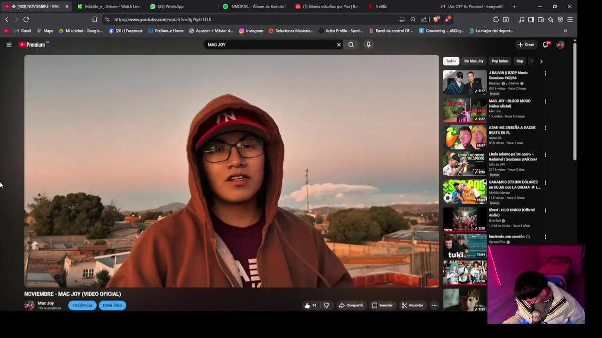
Task: Open options for BLOOD MOOD video
Action: (x=545, y=101)
